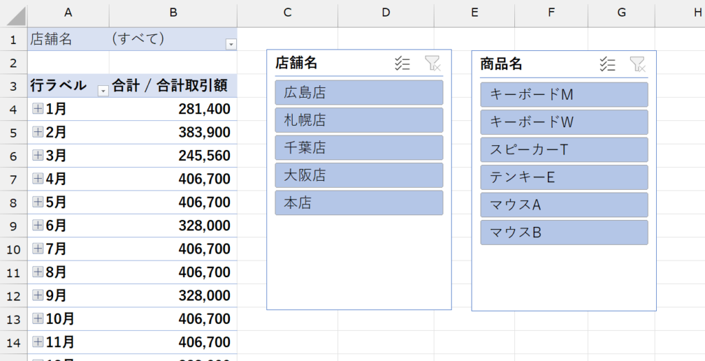Filter by 千葉店 slicer item

coord(359,148)
